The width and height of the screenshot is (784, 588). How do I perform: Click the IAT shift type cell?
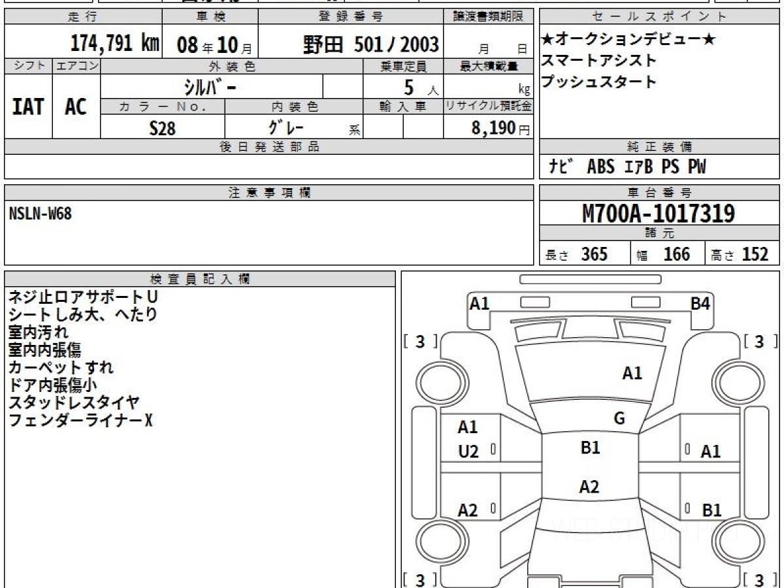[28, 106]
